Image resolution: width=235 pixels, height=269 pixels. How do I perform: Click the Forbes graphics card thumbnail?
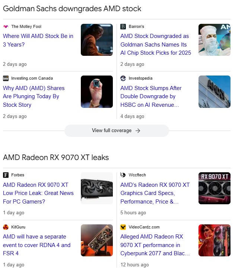97,188
